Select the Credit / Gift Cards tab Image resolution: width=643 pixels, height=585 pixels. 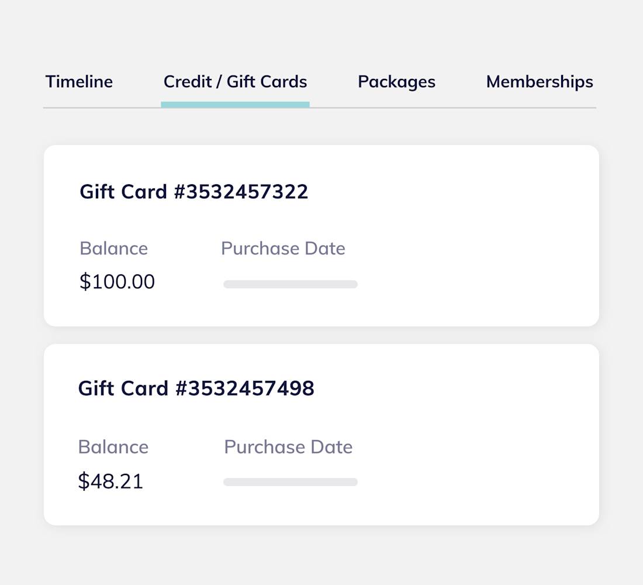coord(235,82)
